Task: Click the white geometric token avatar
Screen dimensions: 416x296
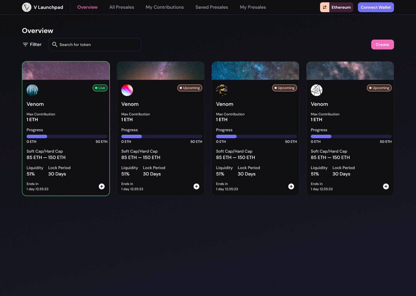Action: click(x=317, y=90)
